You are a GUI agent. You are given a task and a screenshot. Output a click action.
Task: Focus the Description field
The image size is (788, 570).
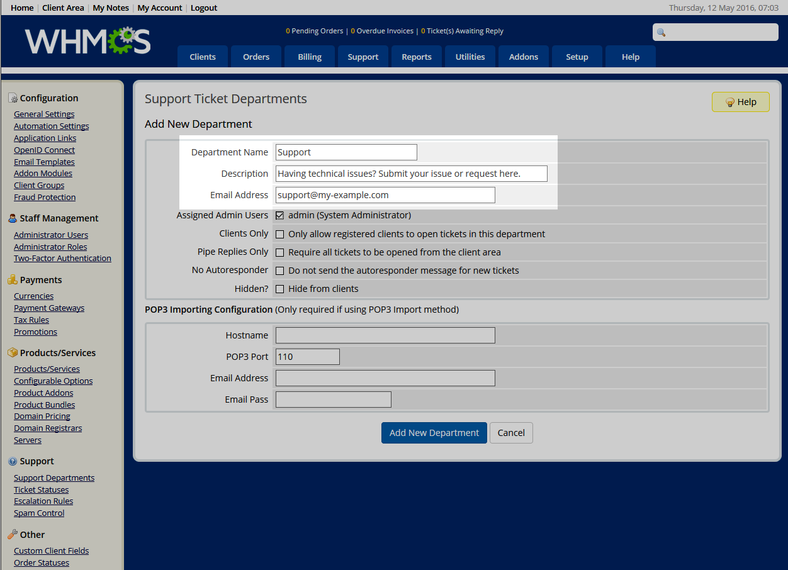point(412,174)
